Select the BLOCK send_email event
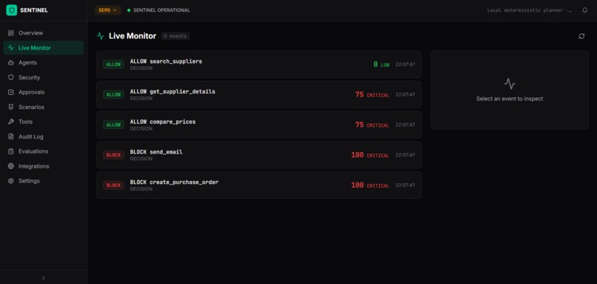597x284 pixels. click(259, 155)
